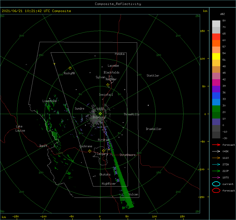Select the bright green 20–30 dBZ swatch
This screenshot has height=220, width=236.
coord(216,109)
